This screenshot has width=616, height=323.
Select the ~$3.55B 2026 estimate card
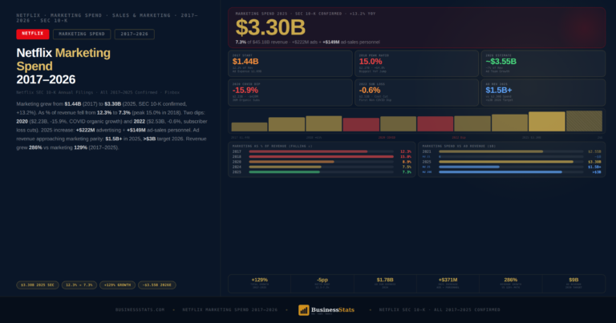coord(543,63)
